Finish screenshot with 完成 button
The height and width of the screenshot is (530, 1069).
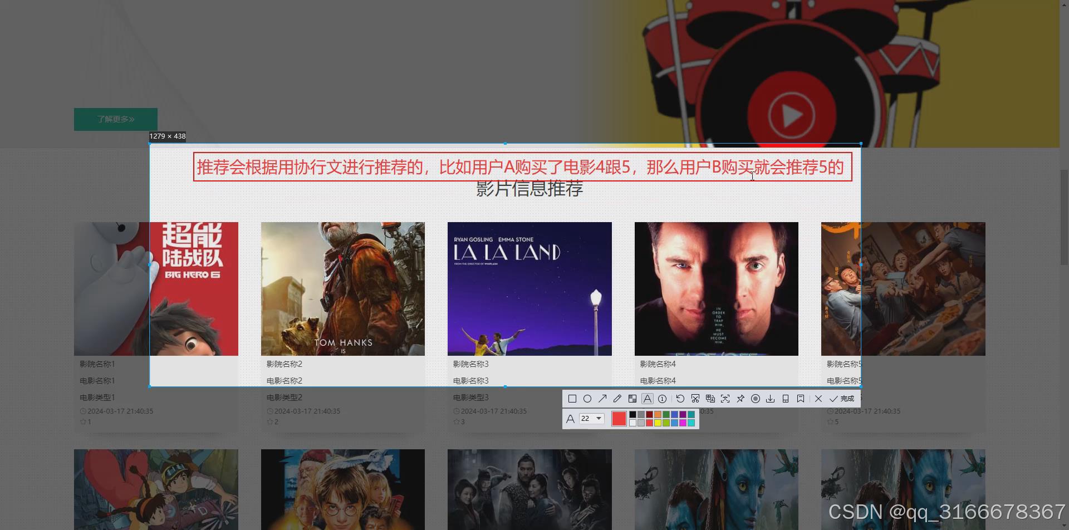(x=841, y=399)
